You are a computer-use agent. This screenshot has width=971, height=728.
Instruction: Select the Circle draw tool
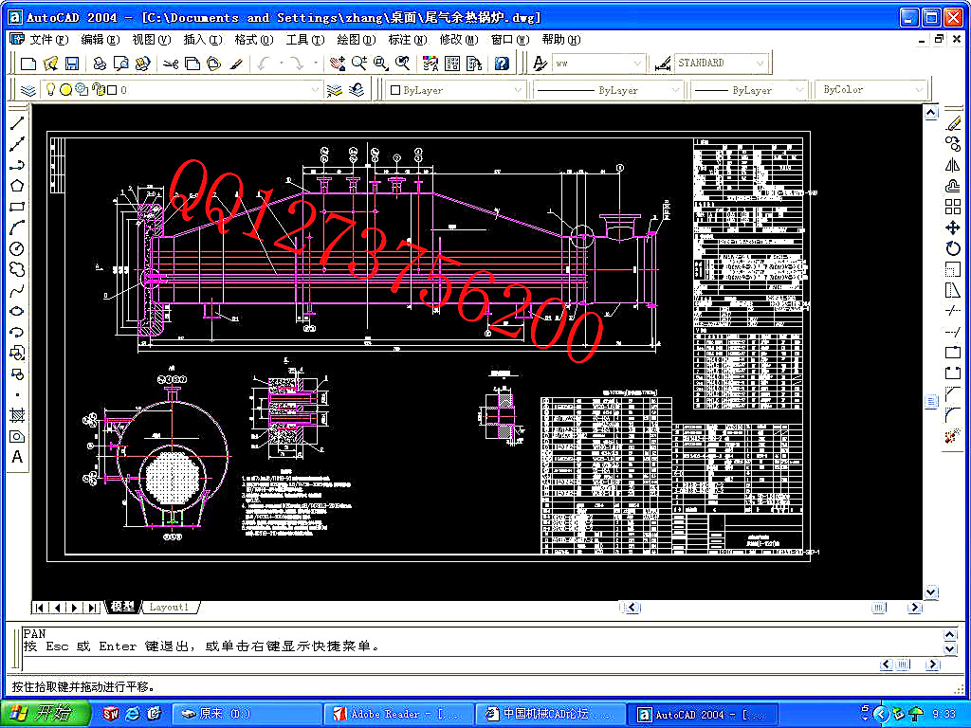pyautogui.click(x=17, y=249)
